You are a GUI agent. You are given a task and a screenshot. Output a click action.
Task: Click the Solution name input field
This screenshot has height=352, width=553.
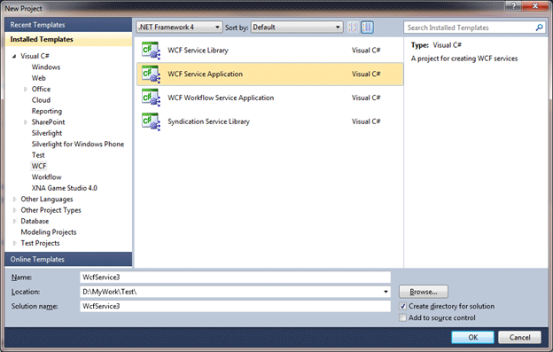235,306
